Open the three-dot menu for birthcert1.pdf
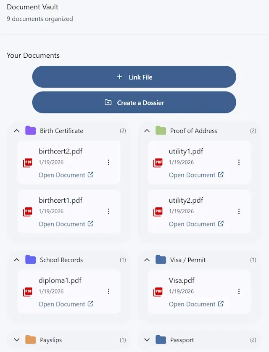The image size is (269, 352). (x=109, y=211)
